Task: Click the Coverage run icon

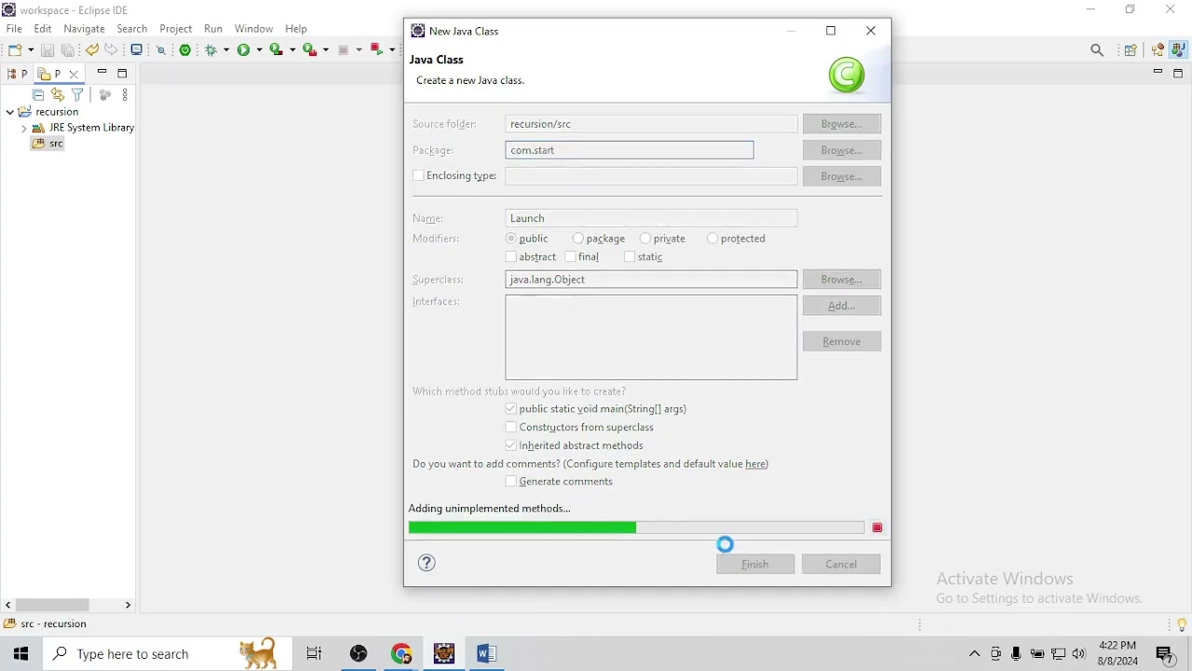Action: pos(276,50)
